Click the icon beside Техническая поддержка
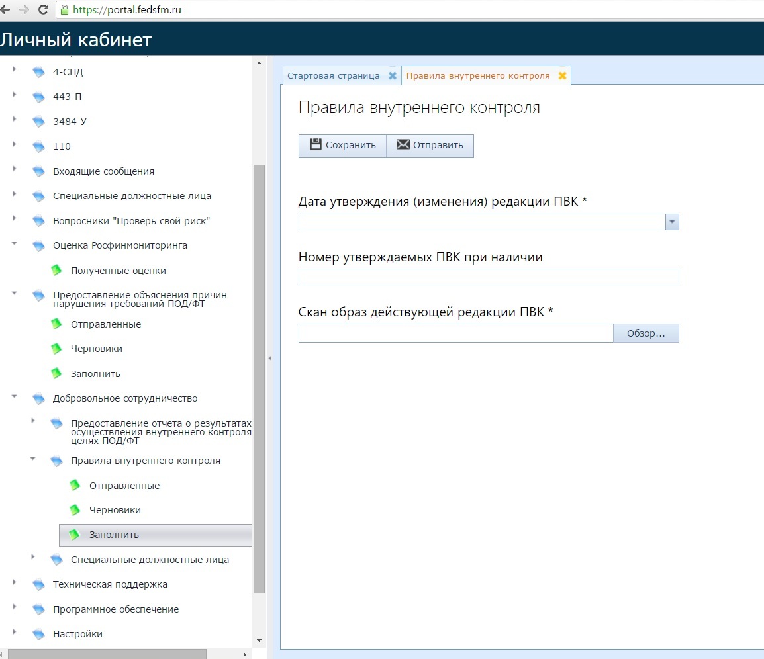 [38, 584]
